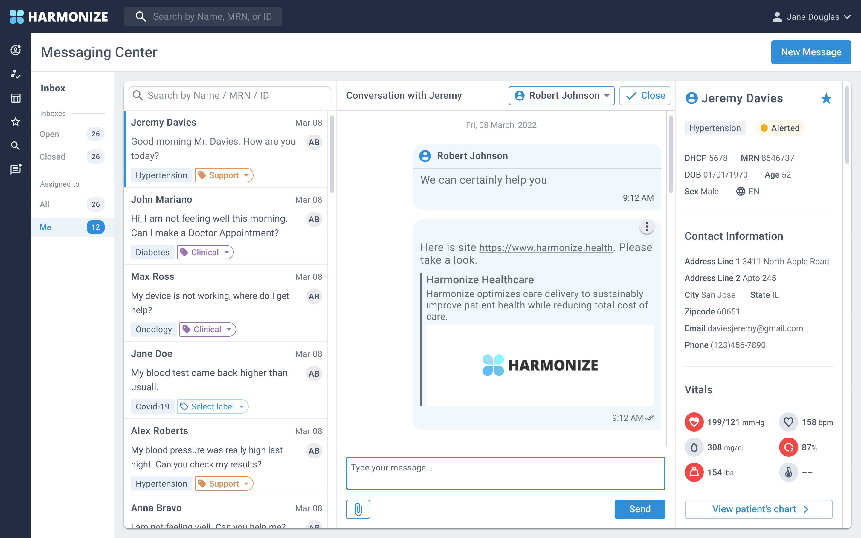Expand Robert Johnson assignee dropdown
Image resolution: width=861 pixels, height=538 pixels.
[561, 95]
